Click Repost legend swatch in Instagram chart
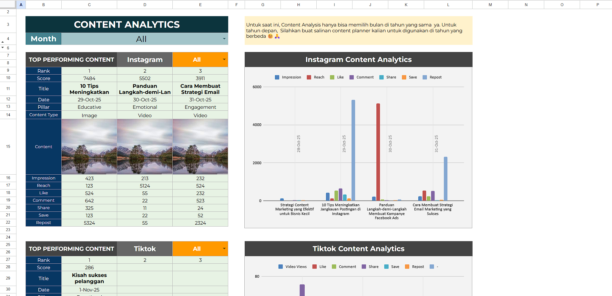The height and width of the screenshot is (296, 612). point(425,77)
